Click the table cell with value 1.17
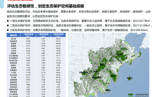The image size is (154, 97). click(x=58, y=58)
